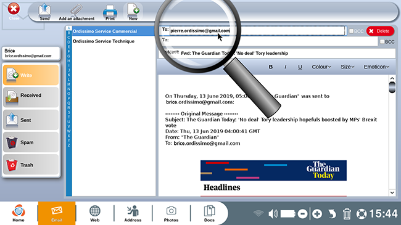
Task: Go to Home in the bottom bar
Action: click(19, 213)
